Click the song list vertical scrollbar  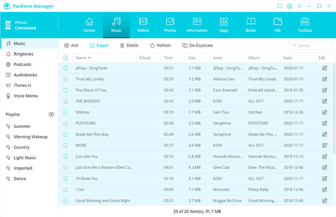[334, 108]
